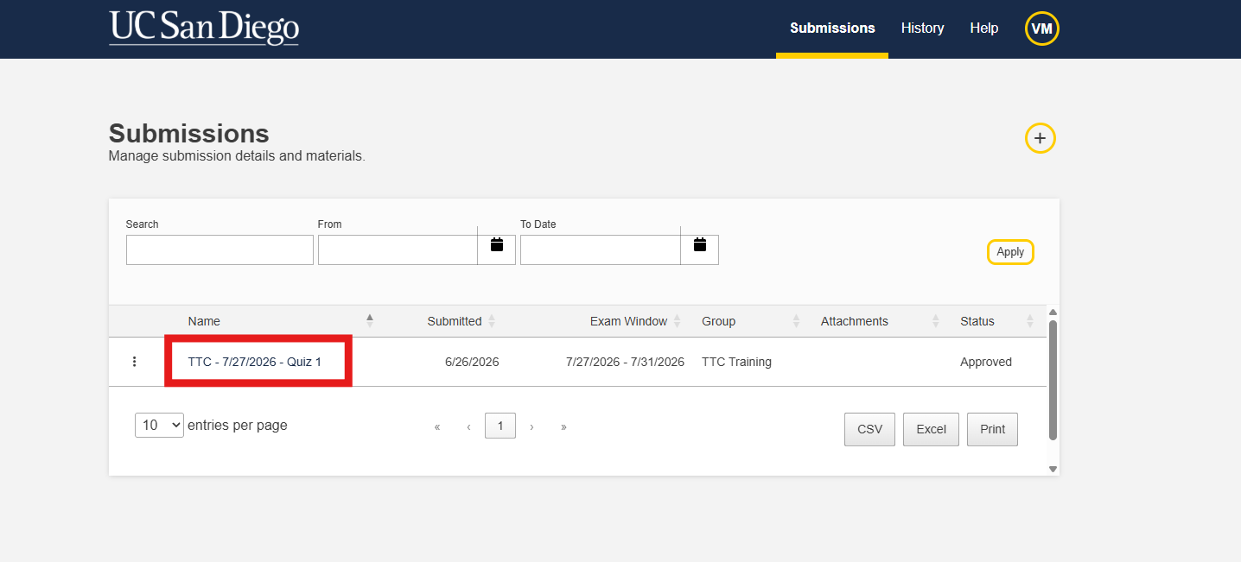Screen dimensions: 1241x562
Task: Sort by Submitted column
Action: point(461,321)
